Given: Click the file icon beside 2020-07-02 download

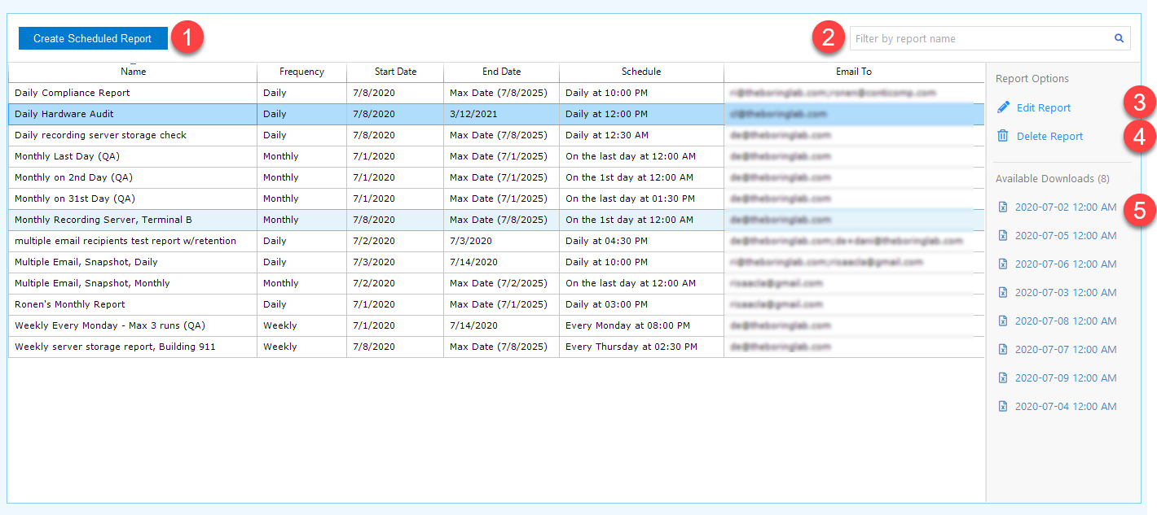Looking at the screenshot, I should click(1003, 207).
